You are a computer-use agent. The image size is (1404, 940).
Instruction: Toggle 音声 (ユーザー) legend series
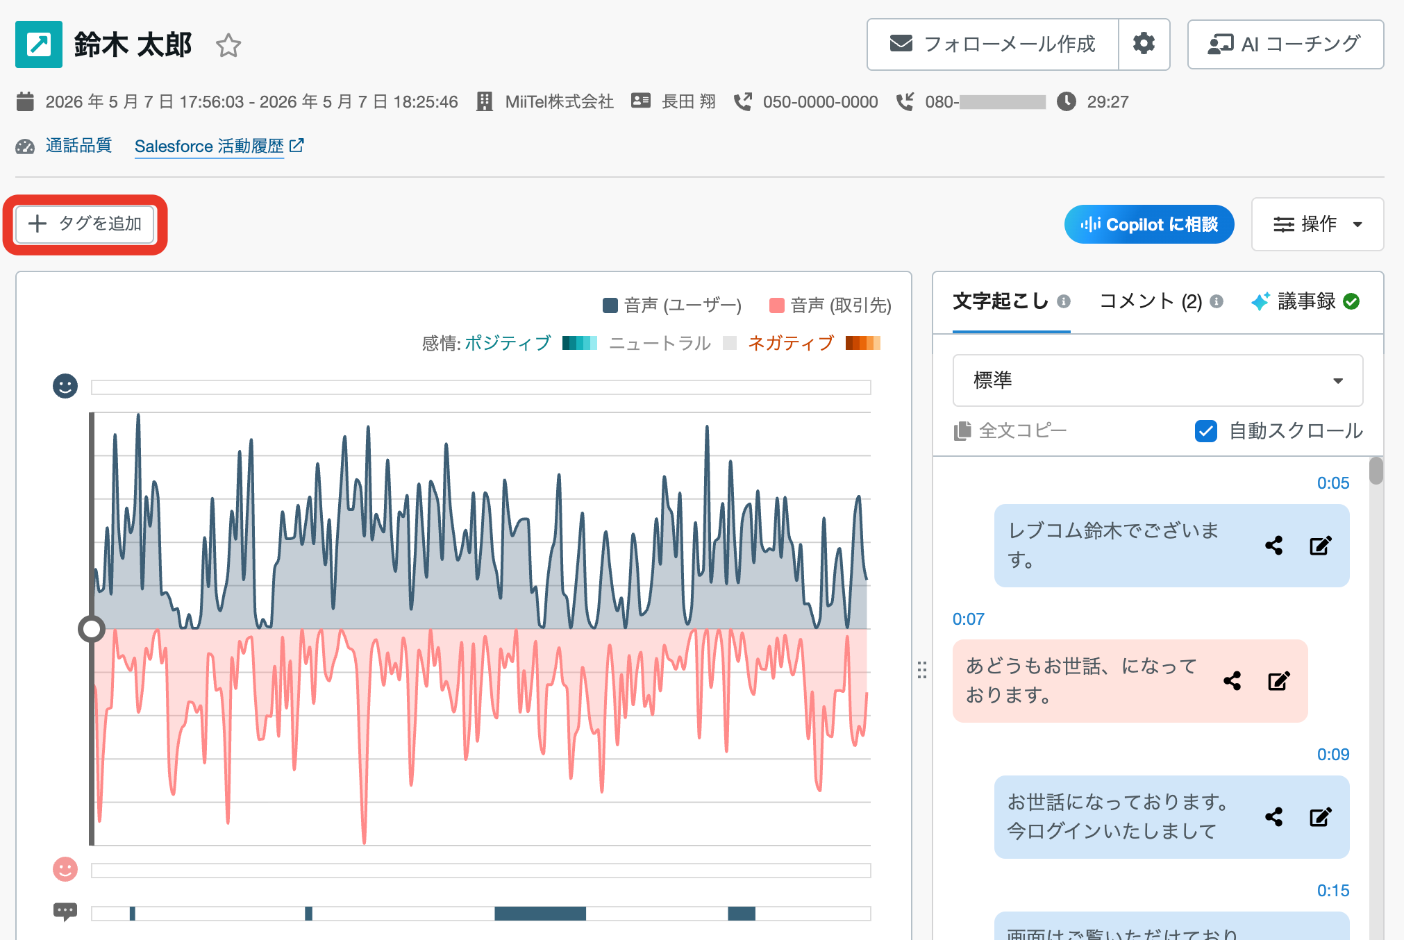pos(672,305)
